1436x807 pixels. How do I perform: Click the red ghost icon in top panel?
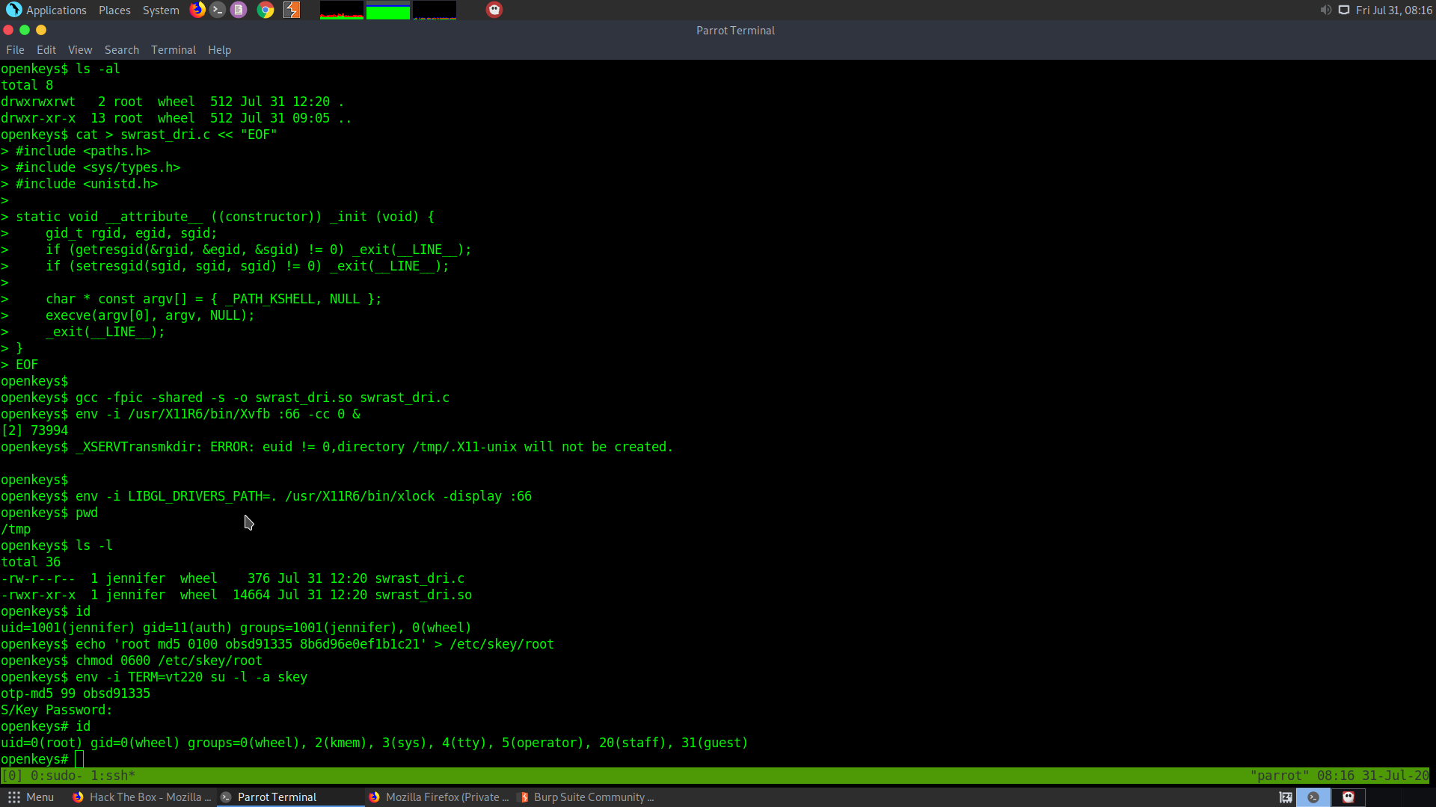[x=494, y=10]
